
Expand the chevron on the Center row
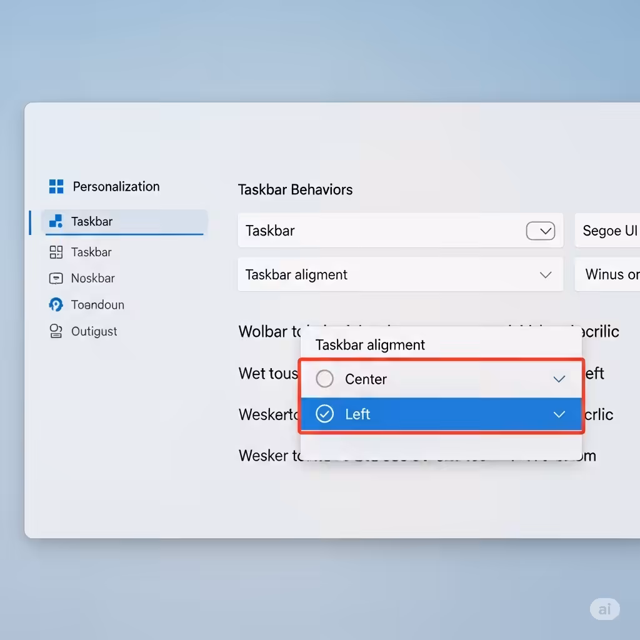tap(559, 379)
